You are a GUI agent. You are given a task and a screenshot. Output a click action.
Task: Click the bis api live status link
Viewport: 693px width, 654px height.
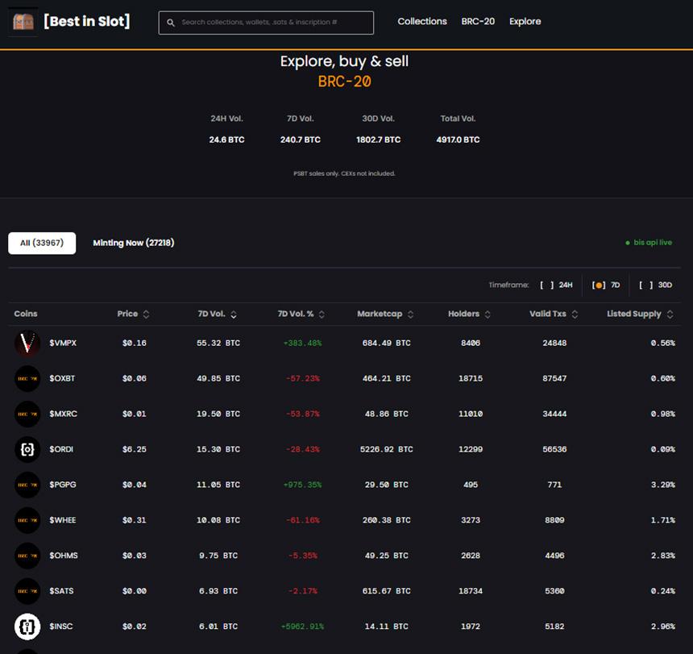[x=649, y=242]
